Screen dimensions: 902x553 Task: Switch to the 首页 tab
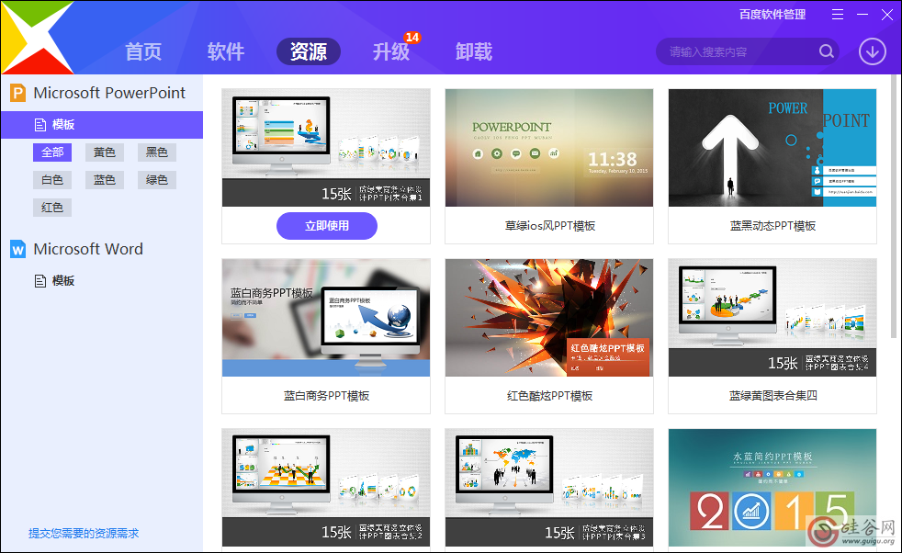[x=143, y=51]
